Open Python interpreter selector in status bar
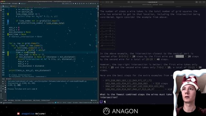The height and width of the screenshot is (116, 206). (85, 102)
